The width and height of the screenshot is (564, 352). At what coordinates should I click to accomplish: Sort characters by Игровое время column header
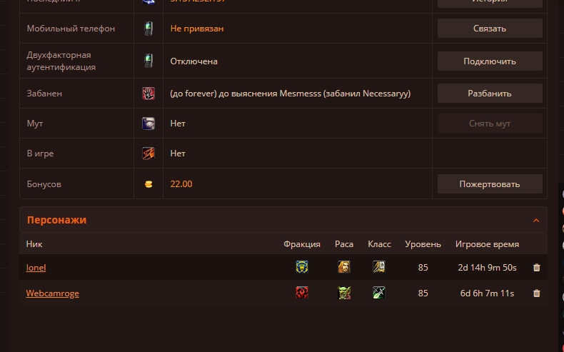[487, 244]
